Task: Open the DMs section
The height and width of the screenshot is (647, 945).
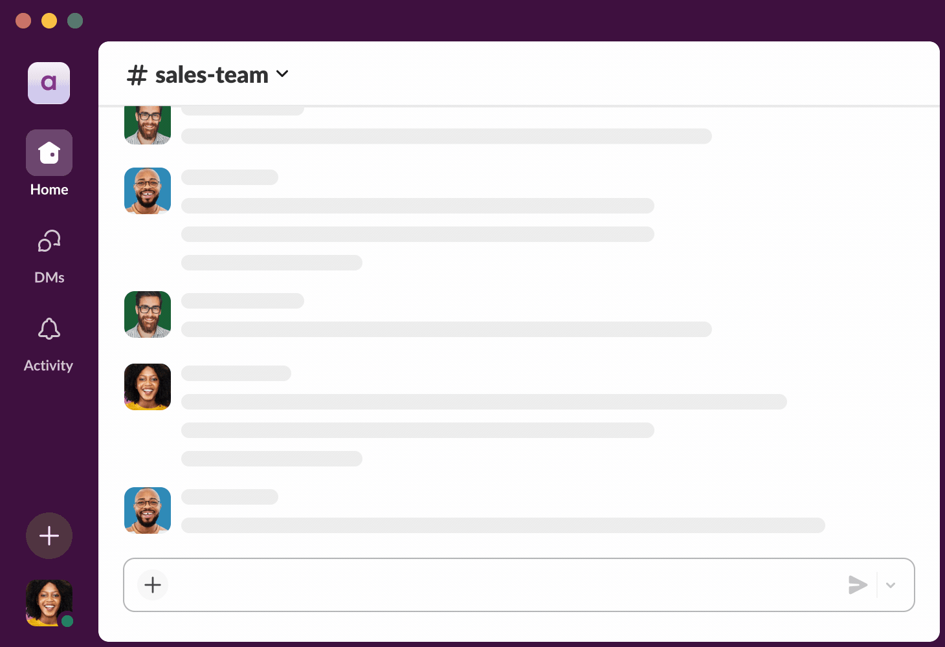Action: pos(49,242)
